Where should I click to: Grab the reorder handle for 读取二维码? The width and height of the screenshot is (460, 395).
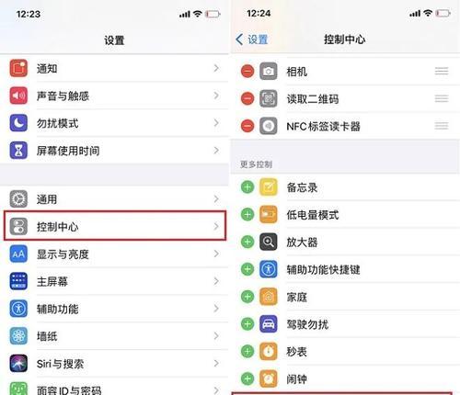[442, 98]
